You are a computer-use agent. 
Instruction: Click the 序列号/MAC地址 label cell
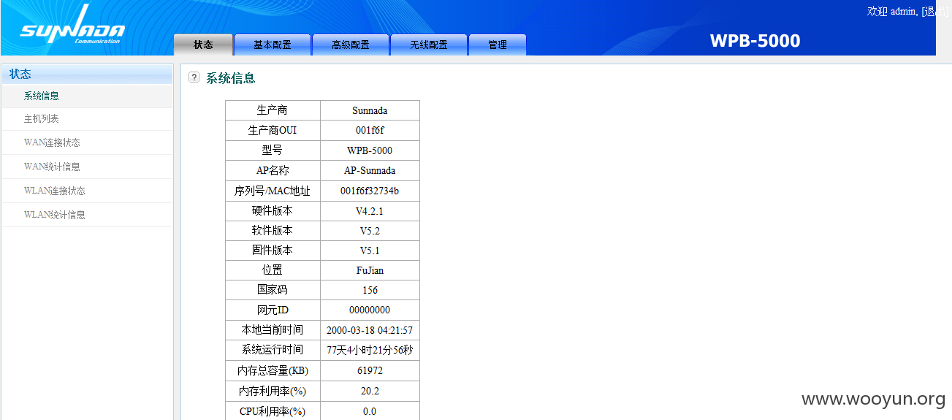(x=273, y=191)
